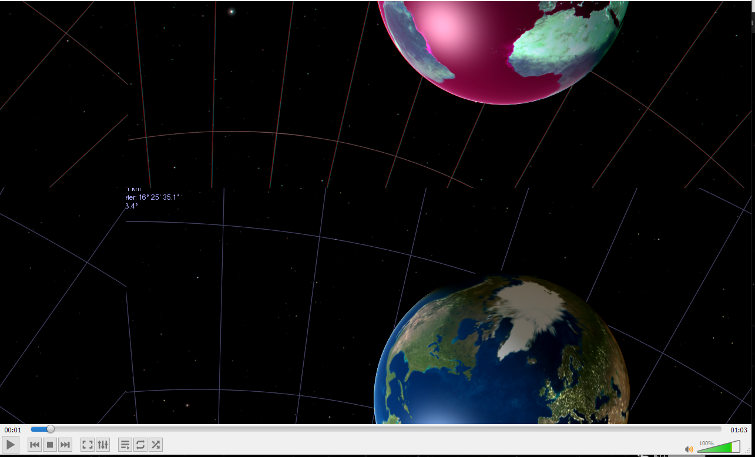Screen dimensions: 755x457
Task: Open extended settings and effects
Action: [x=103, y=445]
